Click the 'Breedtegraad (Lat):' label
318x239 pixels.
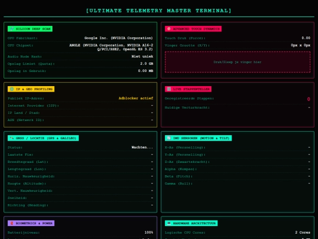[28, 162]
